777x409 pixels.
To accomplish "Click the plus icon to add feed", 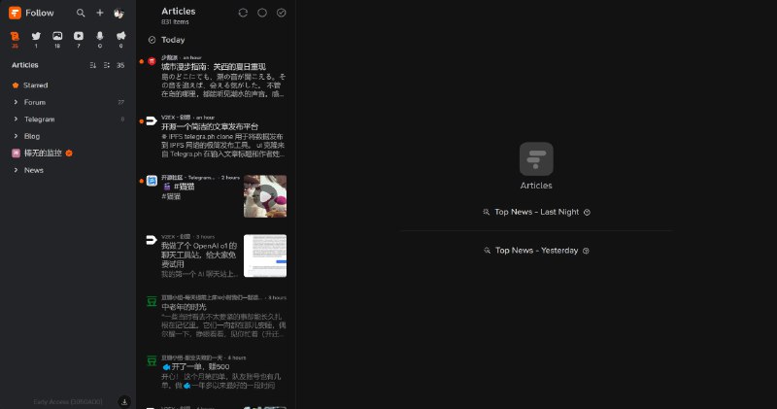I will pyautogui.click(x=100, y=13).
